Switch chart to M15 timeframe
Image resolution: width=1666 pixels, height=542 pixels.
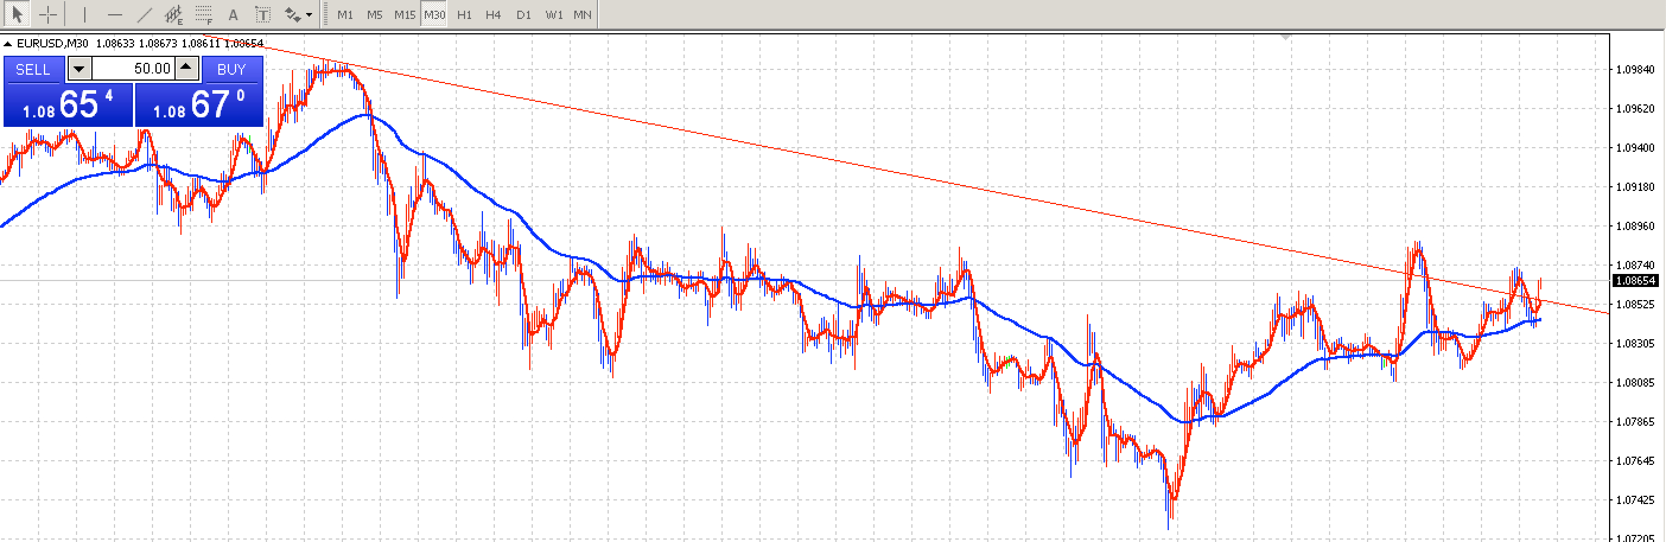pyautogui.click(x=405, y=14)
